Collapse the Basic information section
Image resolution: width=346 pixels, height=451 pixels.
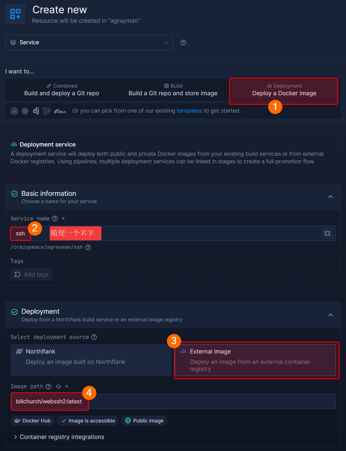[331, 197]
